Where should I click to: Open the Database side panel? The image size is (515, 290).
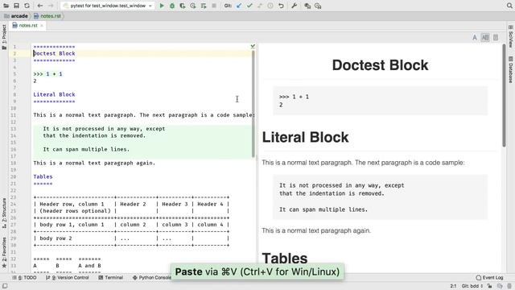tap(511, 69)
